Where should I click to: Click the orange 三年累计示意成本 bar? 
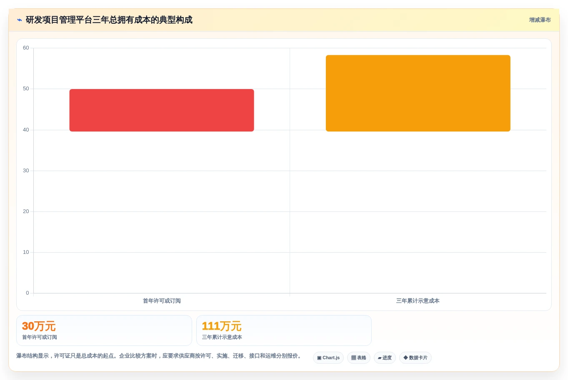pyautogui.click(x=418, y=93)
